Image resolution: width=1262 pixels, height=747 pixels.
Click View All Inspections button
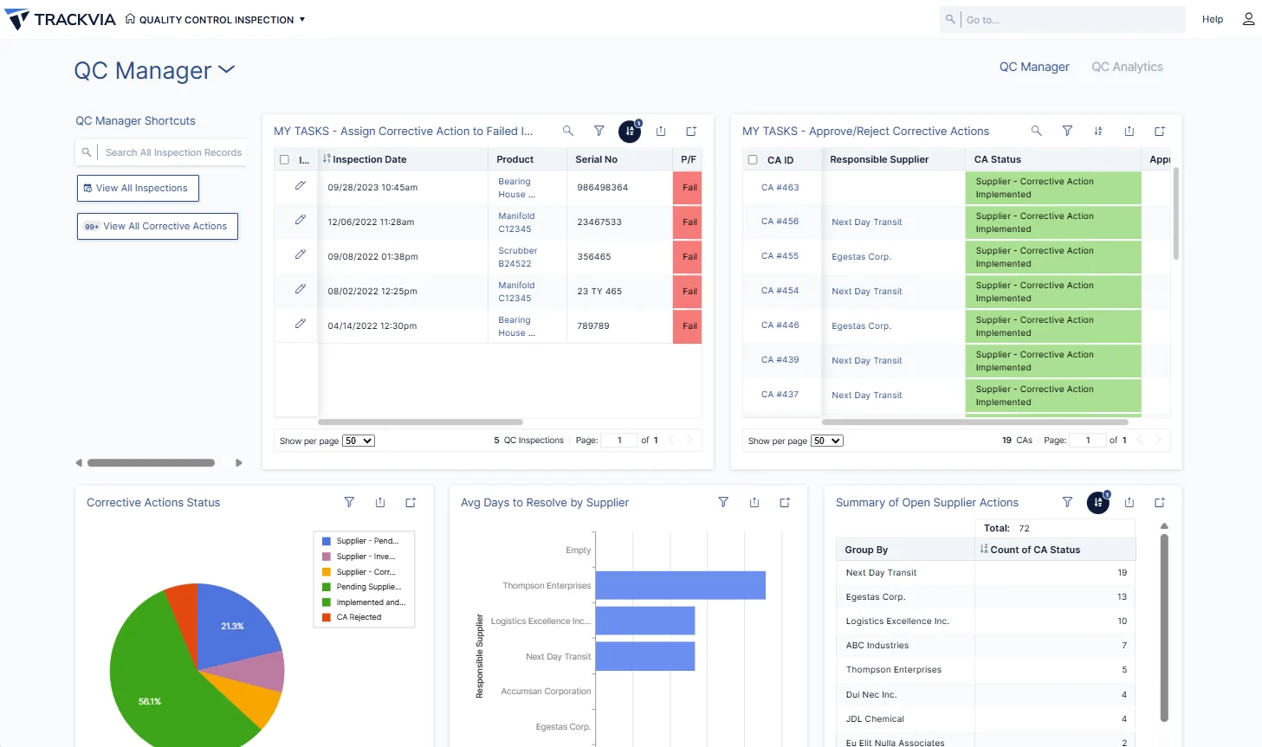tap(138, 188)
